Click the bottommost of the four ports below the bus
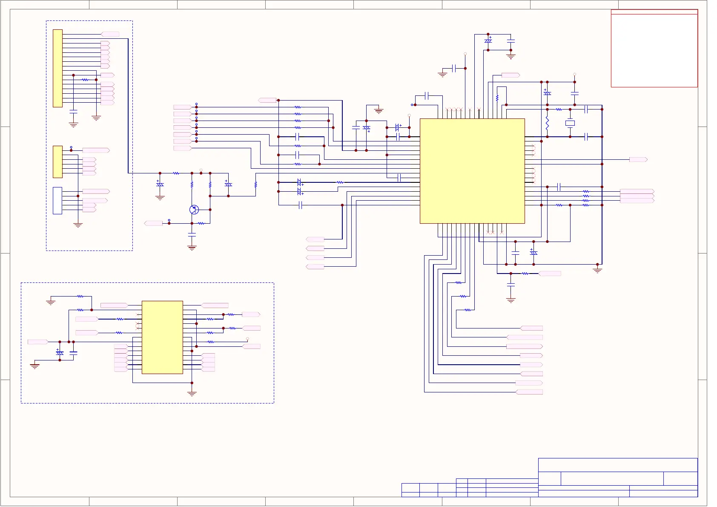717x507 pixels. (315, 267)
